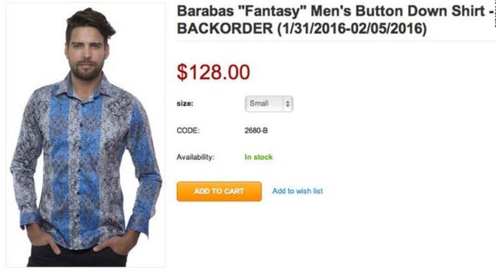Click the product code 2680-B
The image size is (496, 272).
pos(256,131)
